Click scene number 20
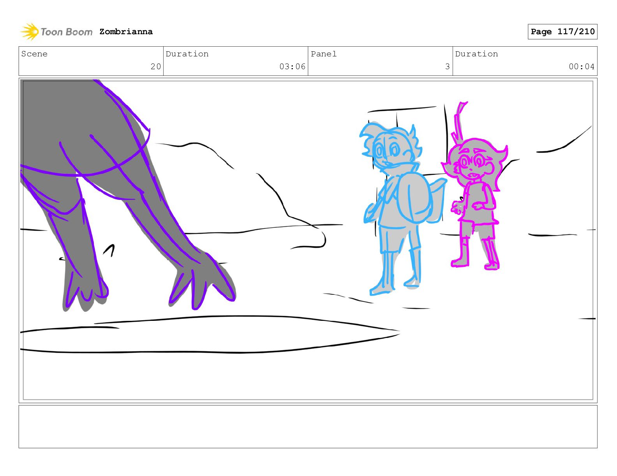The width and height of the screenshot is (617, 476). pos(156,66)
